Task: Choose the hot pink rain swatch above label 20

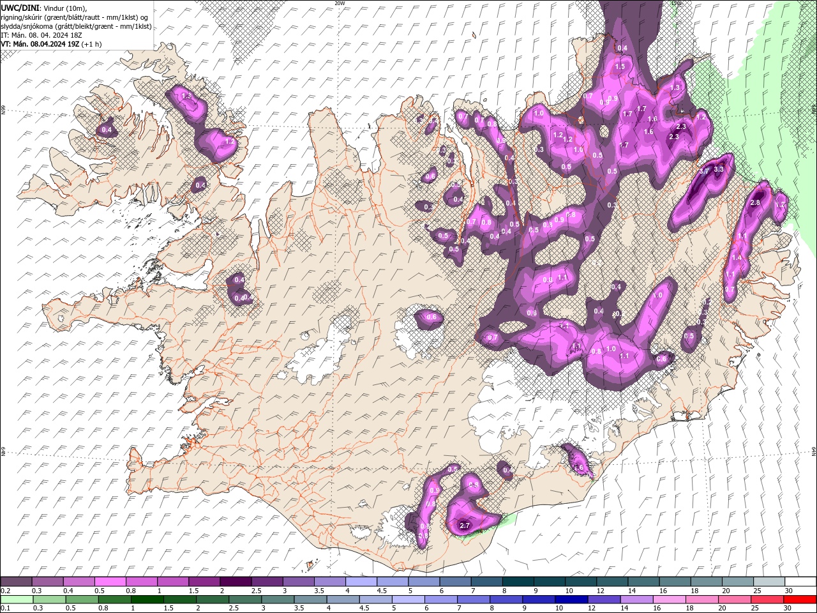Action: click(735, 600)
